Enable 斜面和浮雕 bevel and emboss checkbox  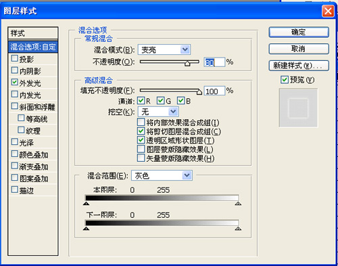pos(15,106)
